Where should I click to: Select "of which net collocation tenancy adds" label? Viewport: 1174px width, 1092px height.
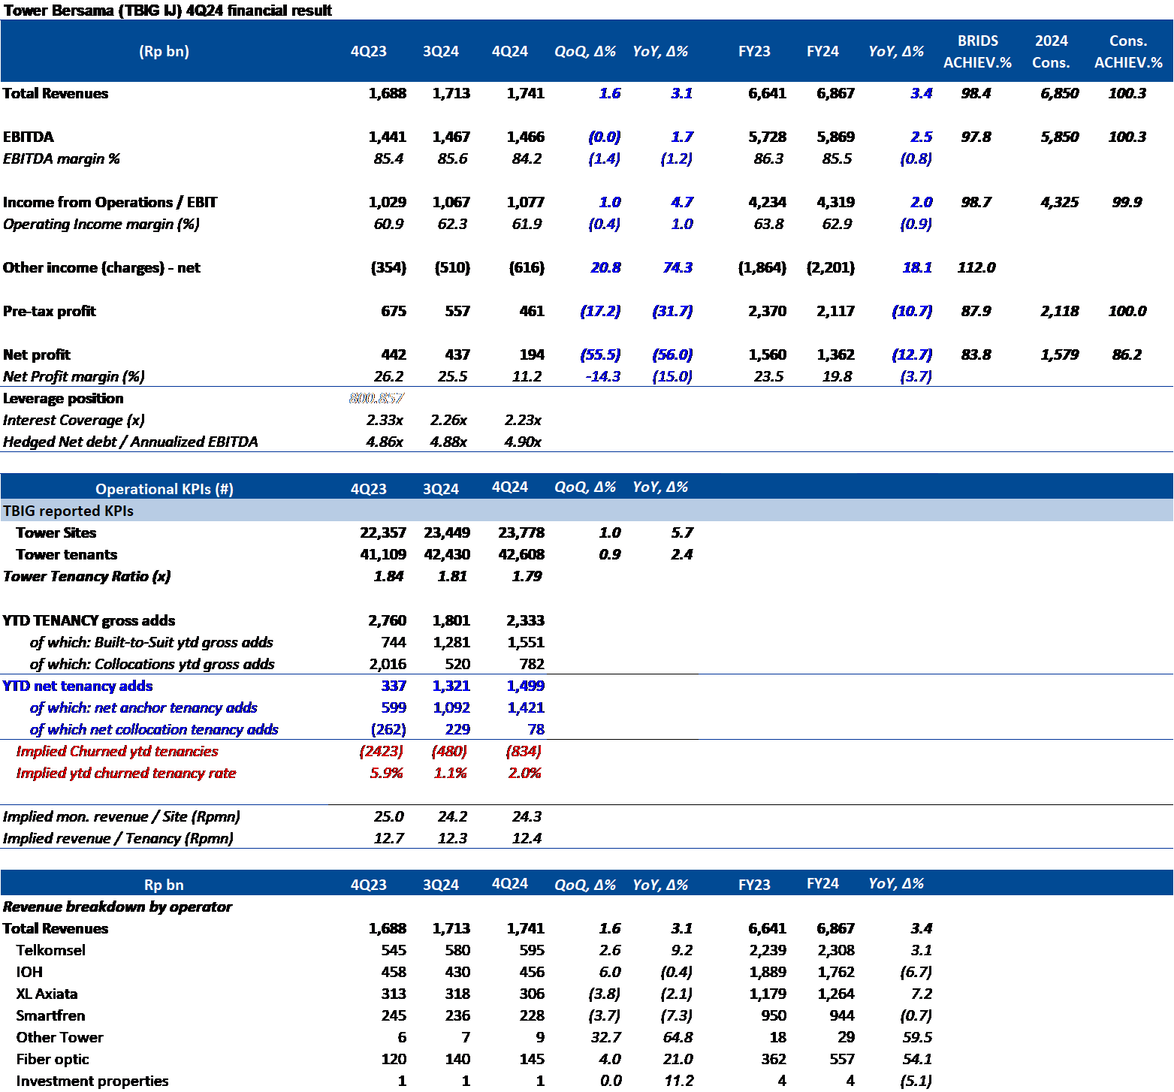153,729
